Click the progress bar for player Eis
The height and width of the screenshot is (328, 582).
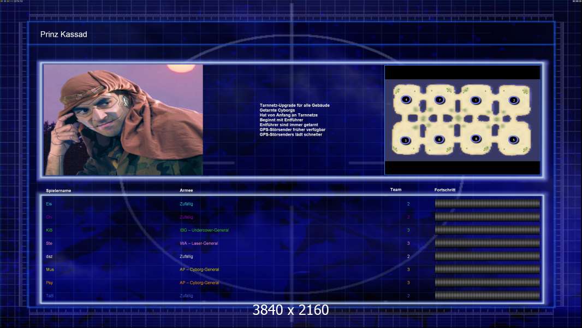tap(488, 203)
